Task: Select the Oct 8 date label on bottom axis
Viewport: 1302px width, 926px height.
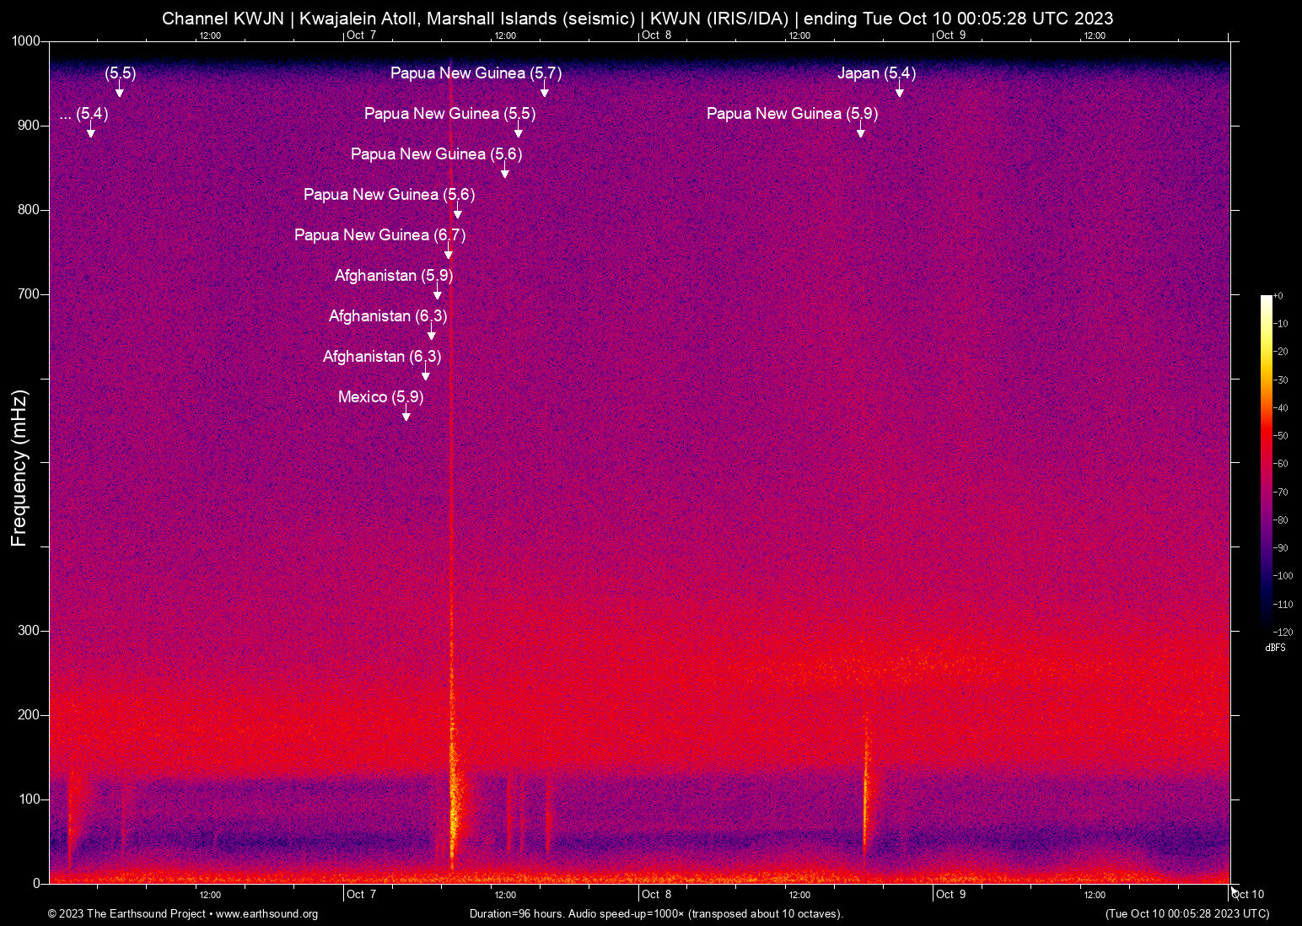Action: point(654,894)
